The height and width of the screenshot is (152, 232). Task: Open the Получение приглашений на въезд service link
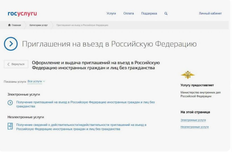click(85, 102)
